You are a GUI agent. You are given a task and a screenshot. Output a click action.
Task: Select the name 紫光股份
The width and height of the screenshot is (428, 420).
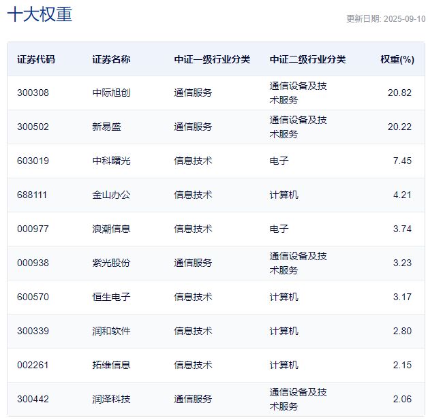[x=111, y=263]
